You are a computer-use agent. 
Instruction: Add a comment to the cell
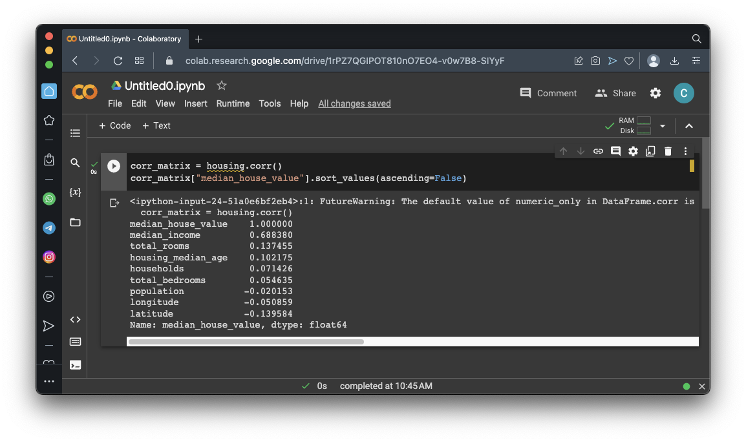pyautogui.click(x=615, y=151)
